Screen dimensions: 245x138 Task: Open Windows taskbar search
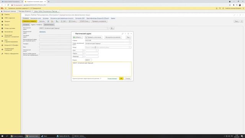[x=7, y=136]
